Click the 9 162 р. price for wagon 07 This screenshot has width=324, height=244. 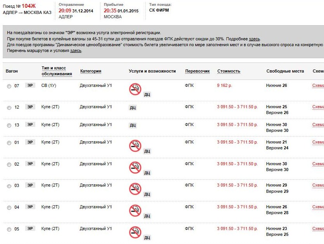(x=225, y=85)
